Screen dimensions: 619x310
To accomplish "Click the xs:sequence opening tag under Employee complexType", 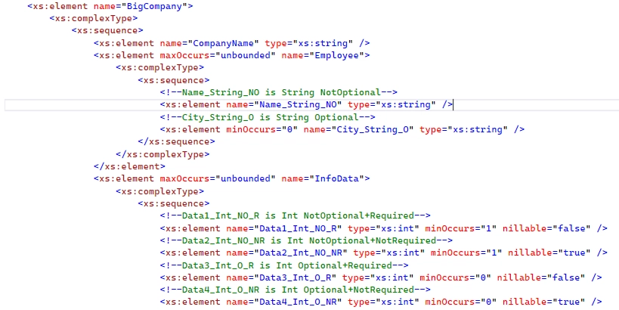I will [x=174, y=80].
